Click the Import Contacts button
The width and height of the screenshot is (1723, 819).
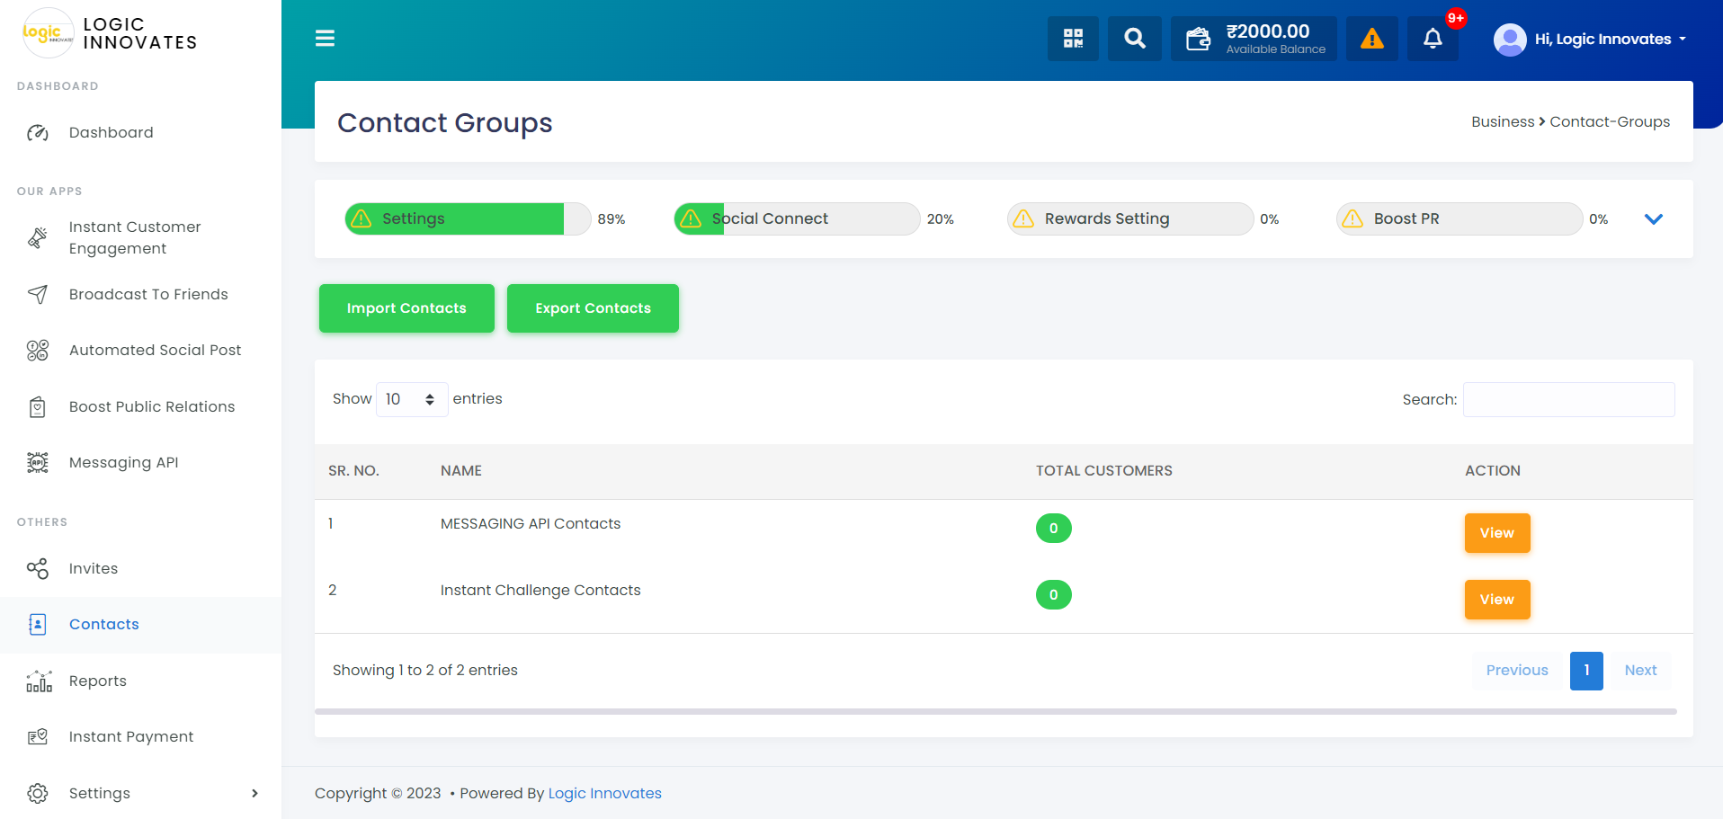tap(406, 308)
